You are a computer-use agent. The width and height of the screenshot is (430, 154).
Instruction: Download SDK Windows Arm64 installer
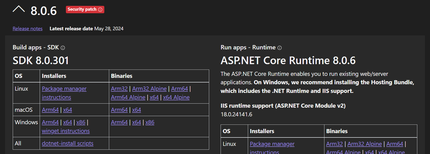50,122
